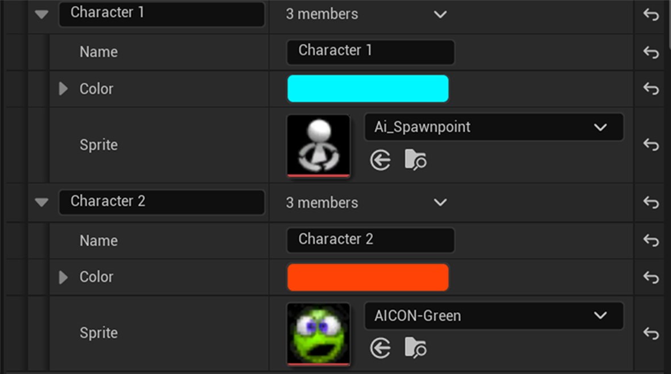Expand Character 1 Color property

pos(63,89)
